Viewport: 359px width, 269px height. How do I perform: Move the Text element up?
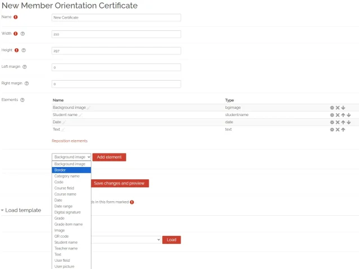tap(343, 129)
